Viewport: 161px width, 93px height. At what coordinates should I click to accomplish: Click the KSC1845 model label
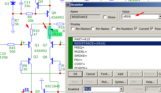[x=53, y=86]
